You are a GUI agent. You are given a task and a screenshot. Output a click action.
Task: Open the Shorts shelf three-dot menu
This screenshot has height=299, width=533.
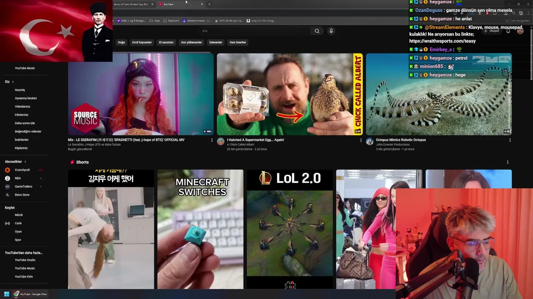click(507, 162)
